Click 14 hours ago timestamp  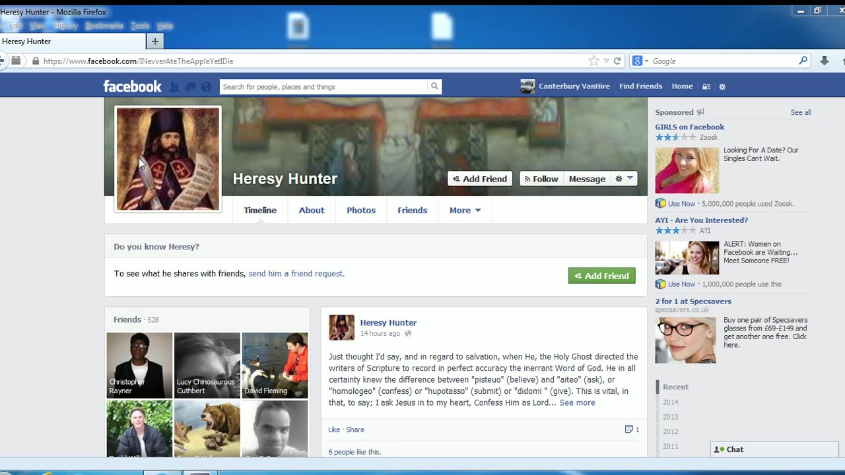[x=380, y=334]
